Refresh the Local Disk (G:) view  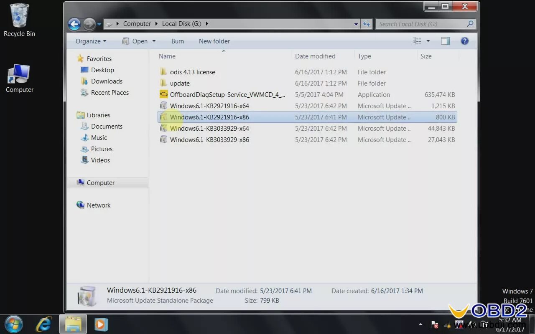(367, 24)
